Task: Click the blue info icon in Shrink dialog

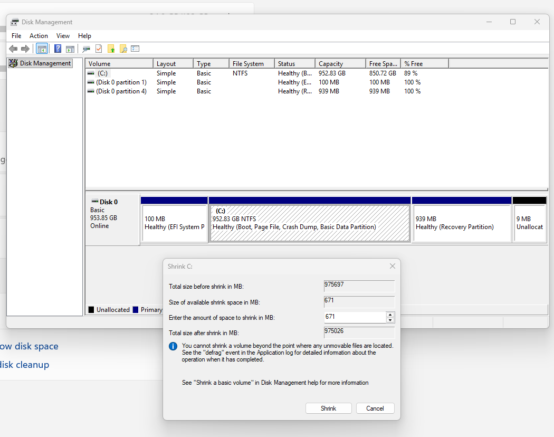Action: [x=173, y=346]
